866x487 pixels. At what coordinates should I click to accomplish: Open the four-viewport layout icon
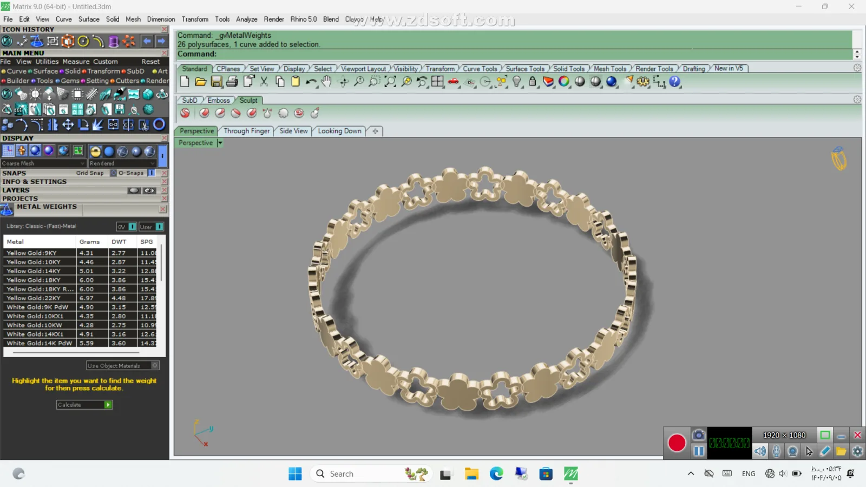point(438,82)
